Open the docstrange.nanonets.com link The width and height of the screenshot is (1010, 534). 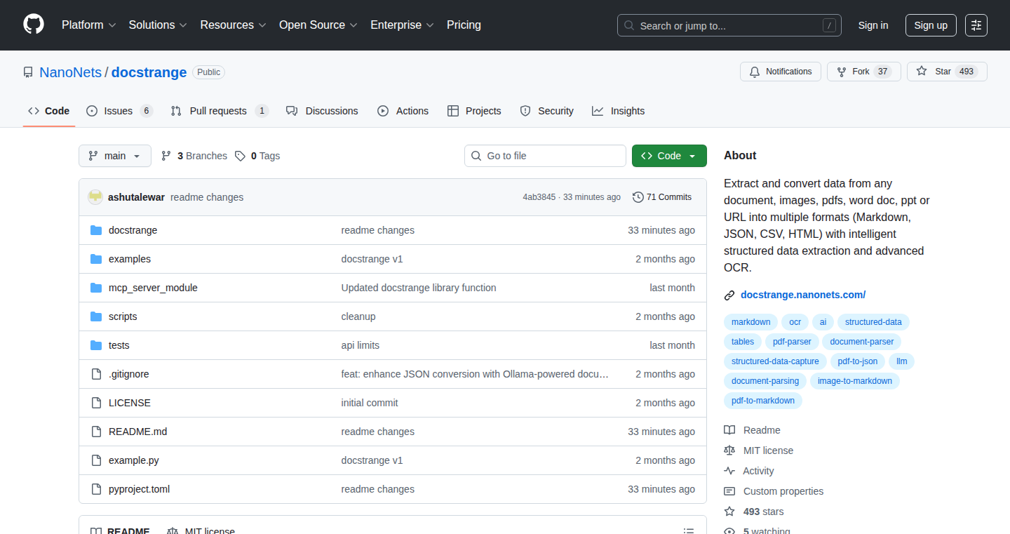803,295
